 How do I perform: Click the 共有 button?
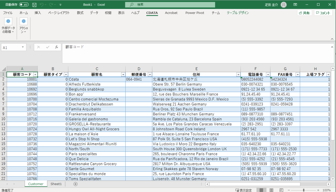304,13
